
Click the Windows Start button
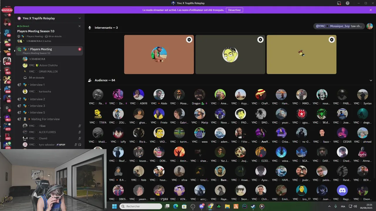point(114,206)
